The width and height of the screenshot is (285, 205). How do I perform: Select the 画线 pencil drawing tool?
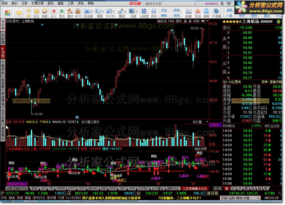(x=121, y=11)
